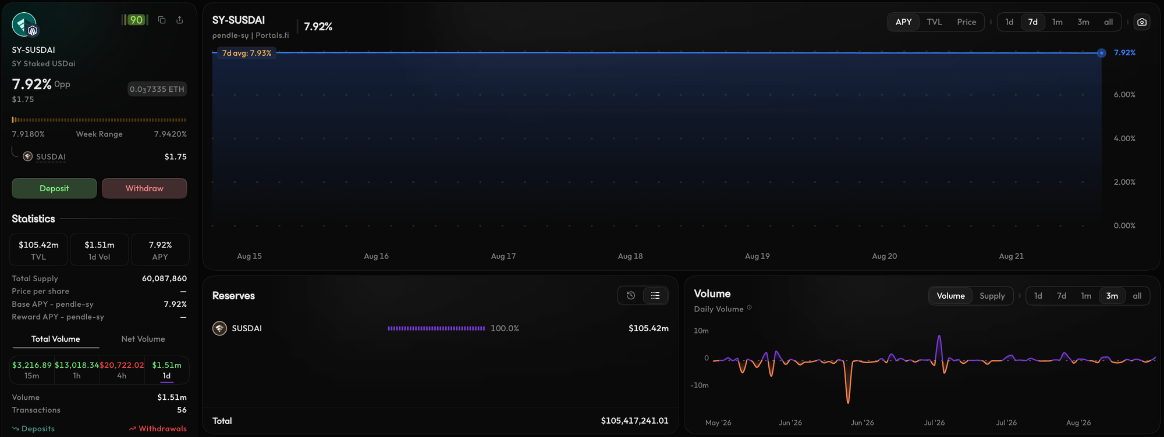Set the APY chart range to 7d
Viewport: 1164px width, 437px height.
(x=1033, y=22)
